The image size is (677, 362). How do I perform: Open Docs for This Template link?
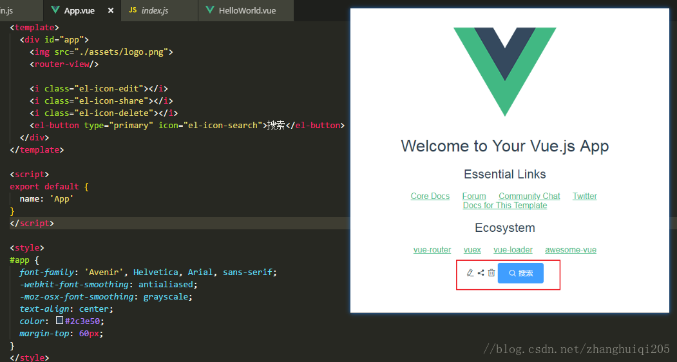505,205
